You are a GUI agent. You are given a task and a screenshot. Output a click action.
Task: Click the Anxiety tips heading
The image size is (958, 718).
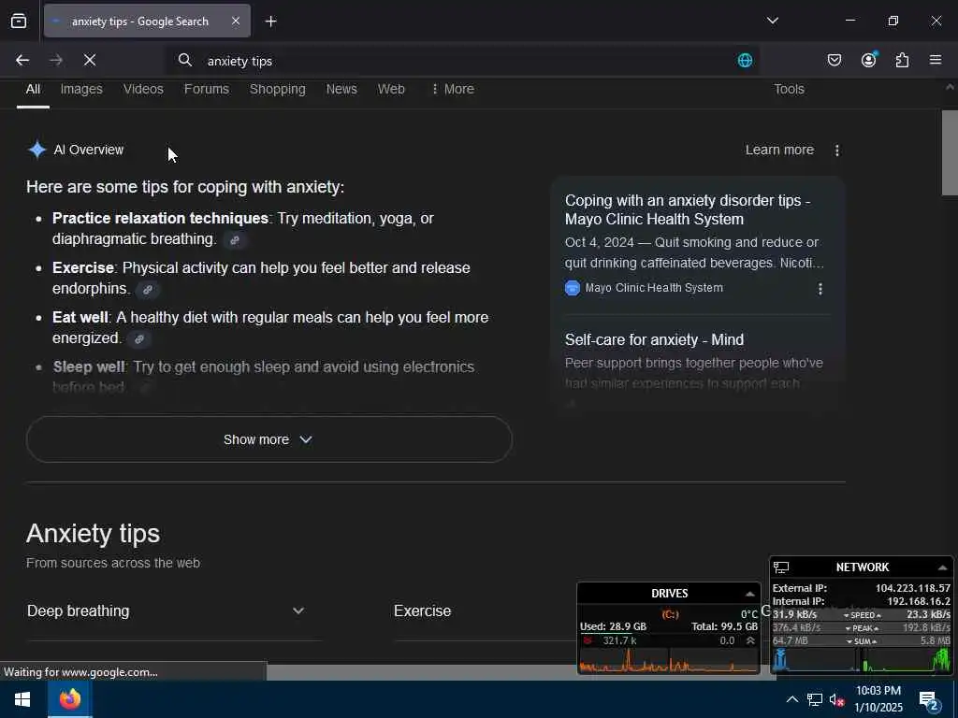pyautogui.click(x=93, y=533)
